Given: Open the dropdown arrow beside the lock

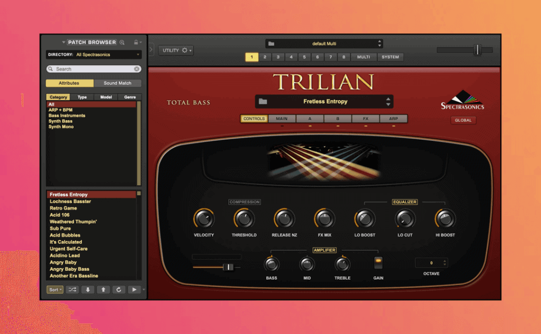Looking at the screenshot, I should (x=141, y=42).
